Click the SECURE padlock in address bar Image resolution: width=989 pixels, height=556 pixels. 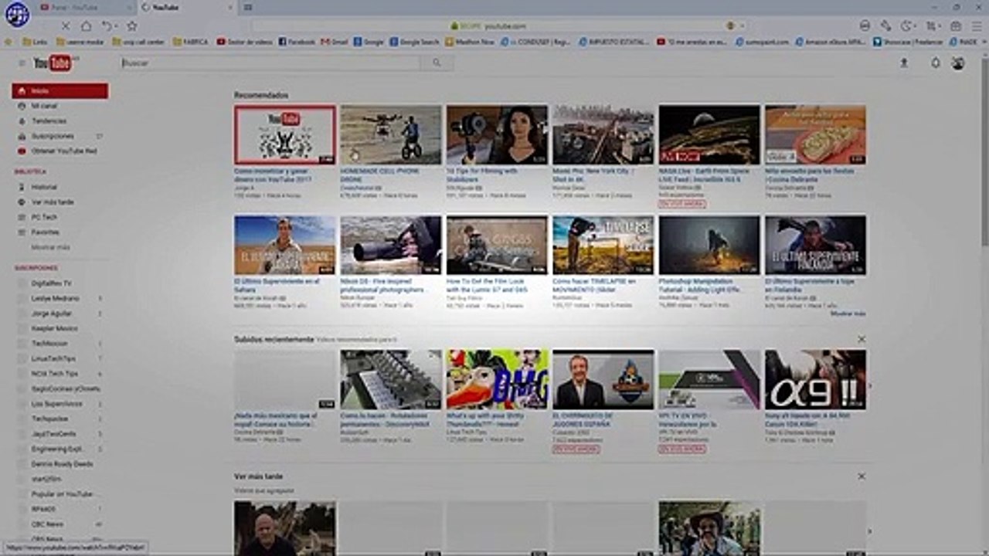[x=455, y=25]
